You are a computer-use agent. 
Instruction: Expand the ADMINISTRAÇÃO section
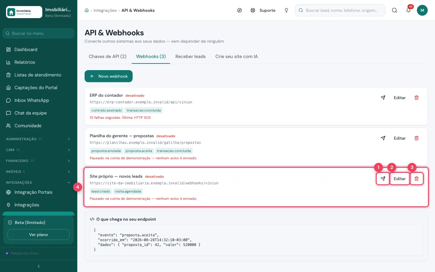[39, 139]
